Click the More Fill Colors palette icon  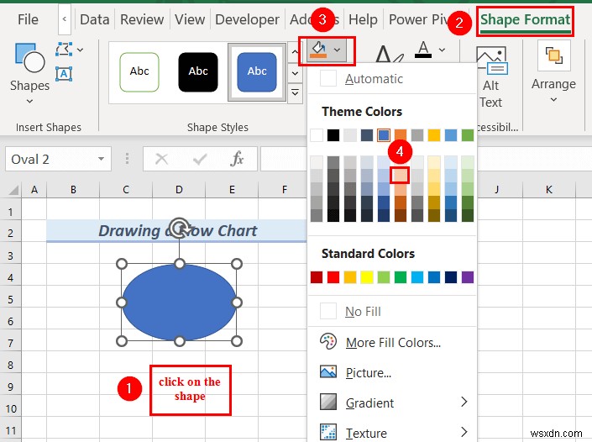328,341
